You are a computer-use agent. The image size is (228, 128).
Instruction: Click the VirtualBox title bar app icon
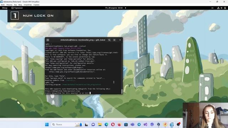coord(1,1)
